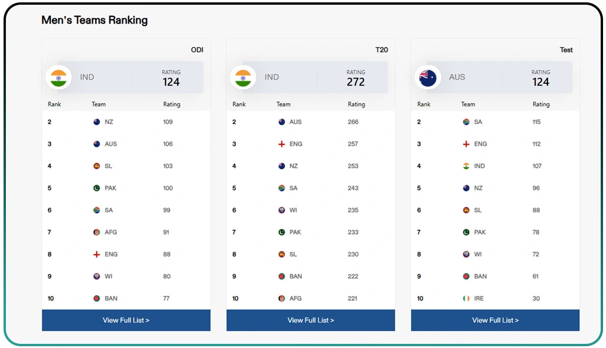This screenshot has height=348, width=606.
Task: Click the Afghanistan flag in ODI rankings
Action: pyautogui.click(x=97, y=232)
